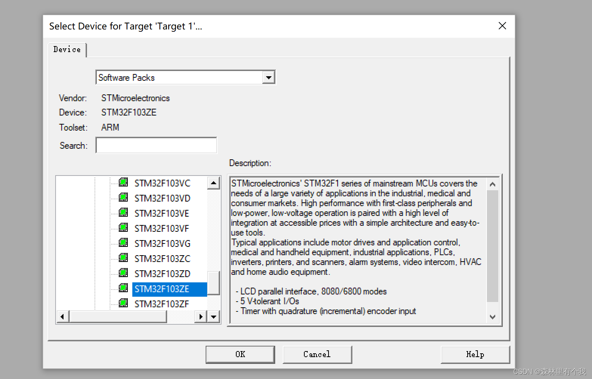Click the 'Timer with quadrature' description line

(326, 311)
